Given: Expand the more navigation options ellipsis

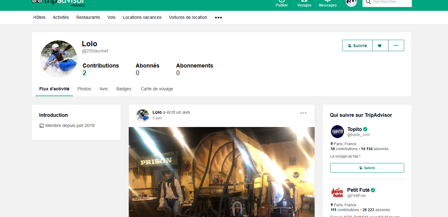Looking at the screenshot, I should (x=219, y=18).
